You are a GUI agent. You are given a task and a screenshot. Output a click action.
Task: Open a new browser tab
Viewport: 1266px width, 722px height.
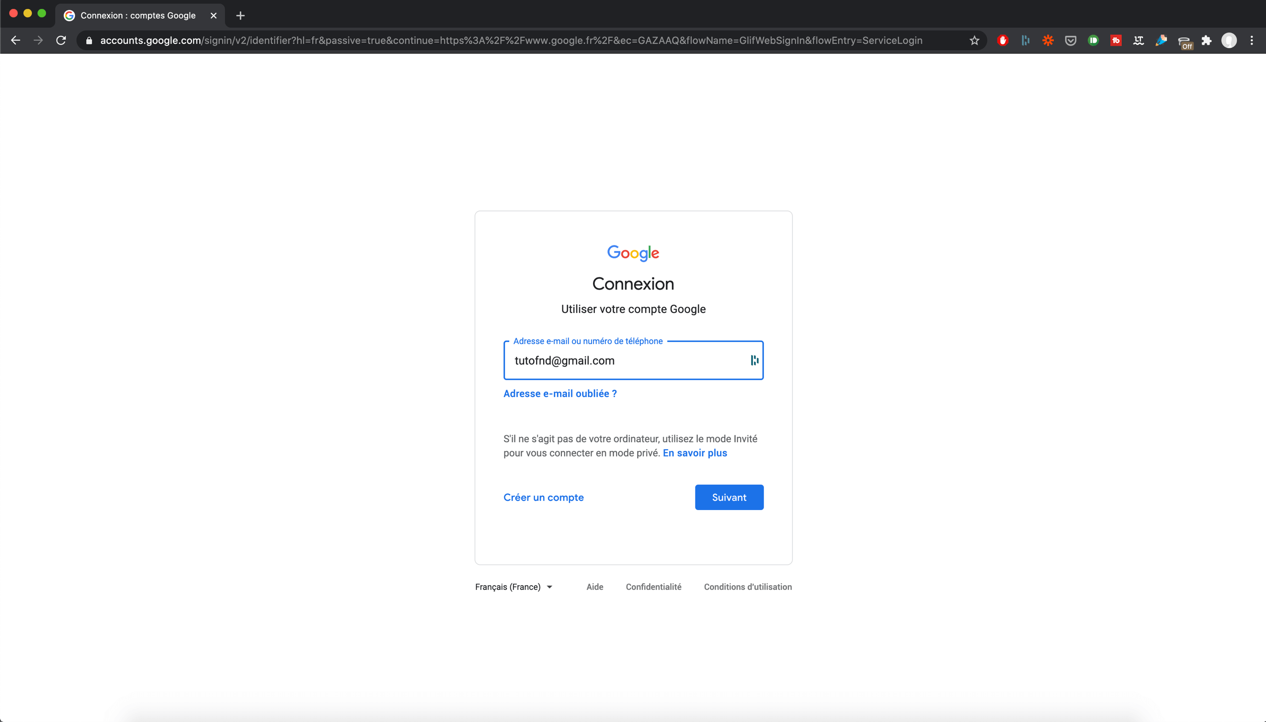tap(240, 15)
